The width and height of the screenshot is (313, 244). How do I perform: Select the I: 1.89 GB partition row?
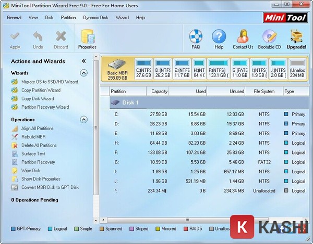209,172
